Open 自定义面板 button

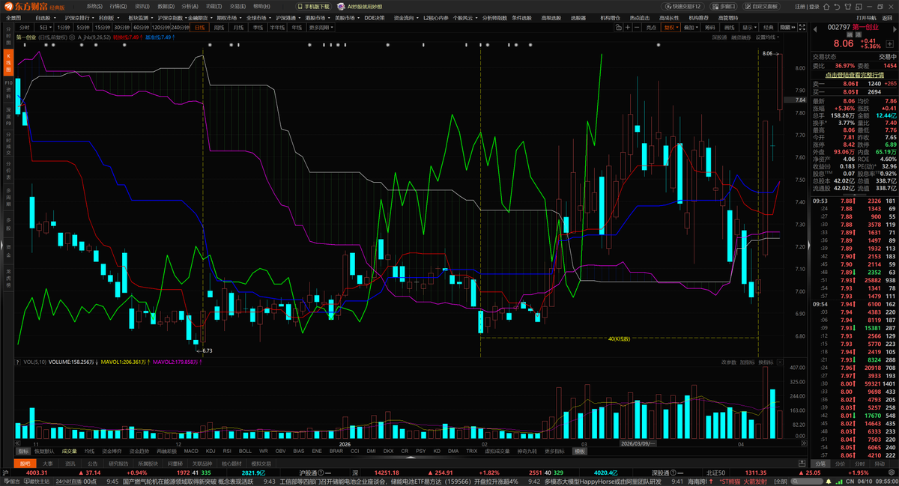coord(761,7)
